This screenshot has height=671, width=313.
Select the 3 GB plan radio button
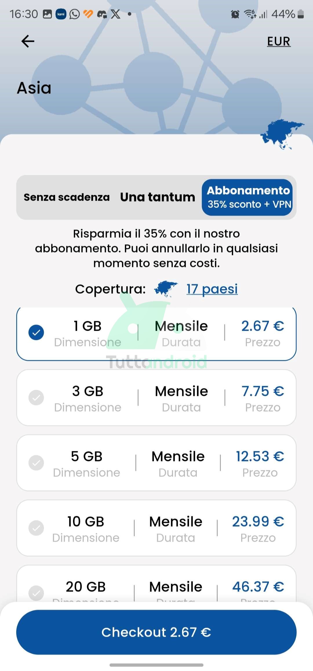tap(36, 398)
